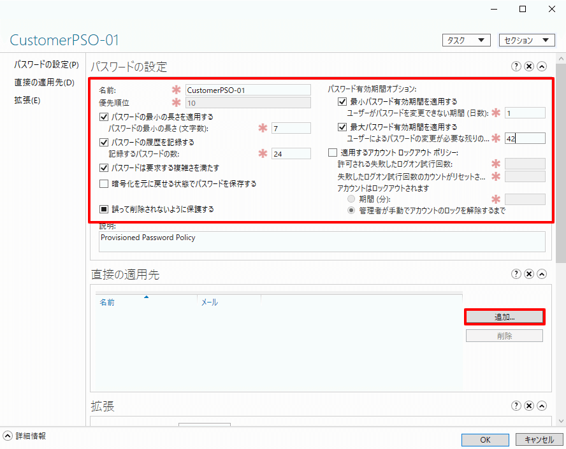This screenshot has width=566, height=449.
Task: Expand 詳細情報 at the bottom left
Action: [x=8, y=436]
